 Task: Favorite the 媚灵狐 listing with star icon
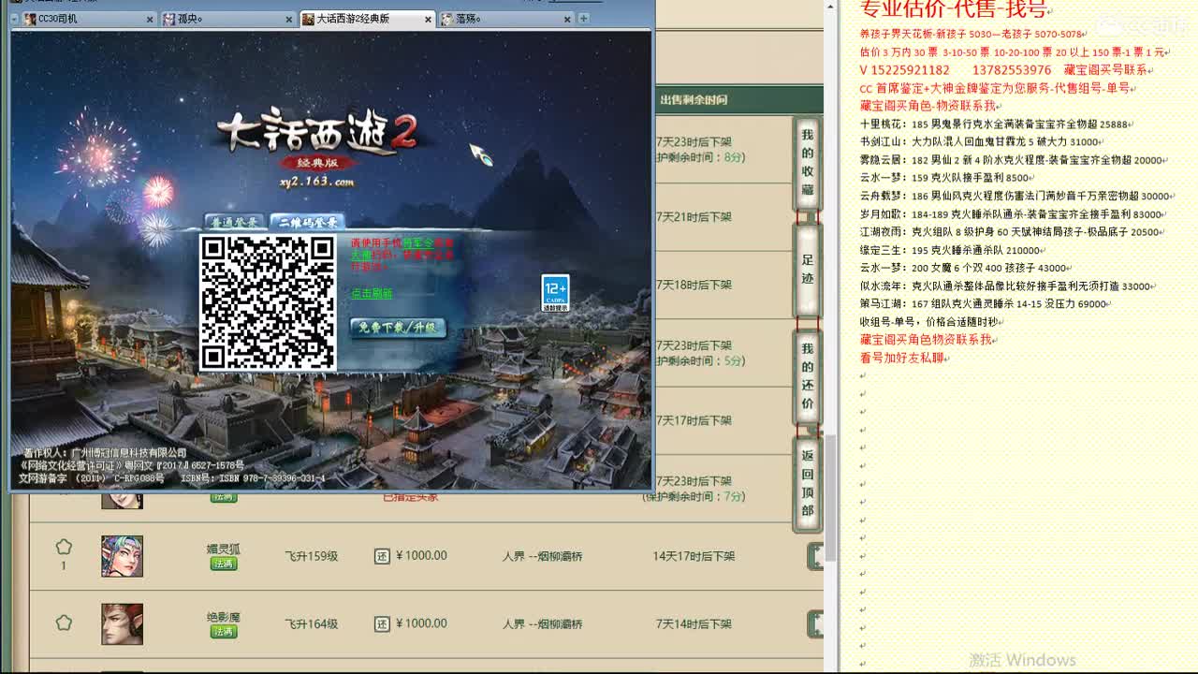[x=64, y=547]
